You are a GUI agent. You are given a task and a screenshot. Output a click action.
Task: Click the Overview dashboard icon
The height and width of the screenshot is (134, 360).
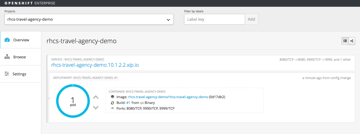(x=7, y=40)
